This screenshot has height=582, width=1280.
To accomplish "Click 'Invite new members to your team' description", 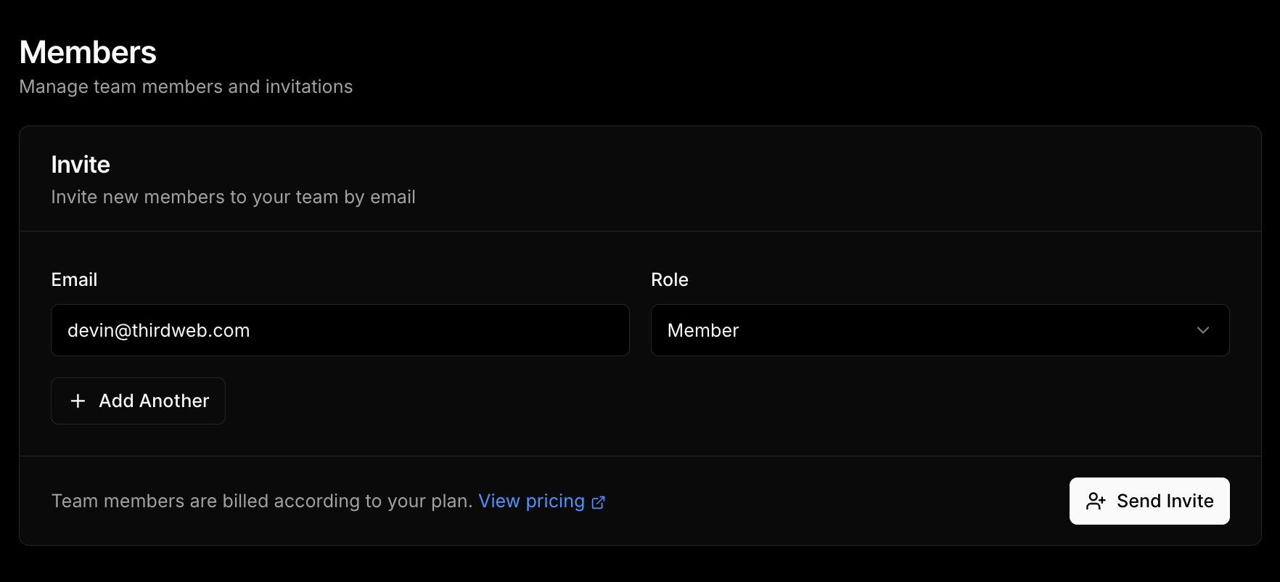I will point(233,197).
